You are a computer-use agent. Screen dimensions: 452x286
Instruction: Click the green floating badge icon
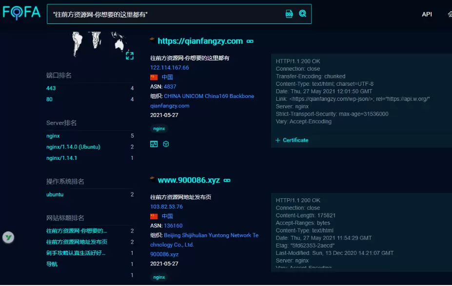click(x=8, y=238)
